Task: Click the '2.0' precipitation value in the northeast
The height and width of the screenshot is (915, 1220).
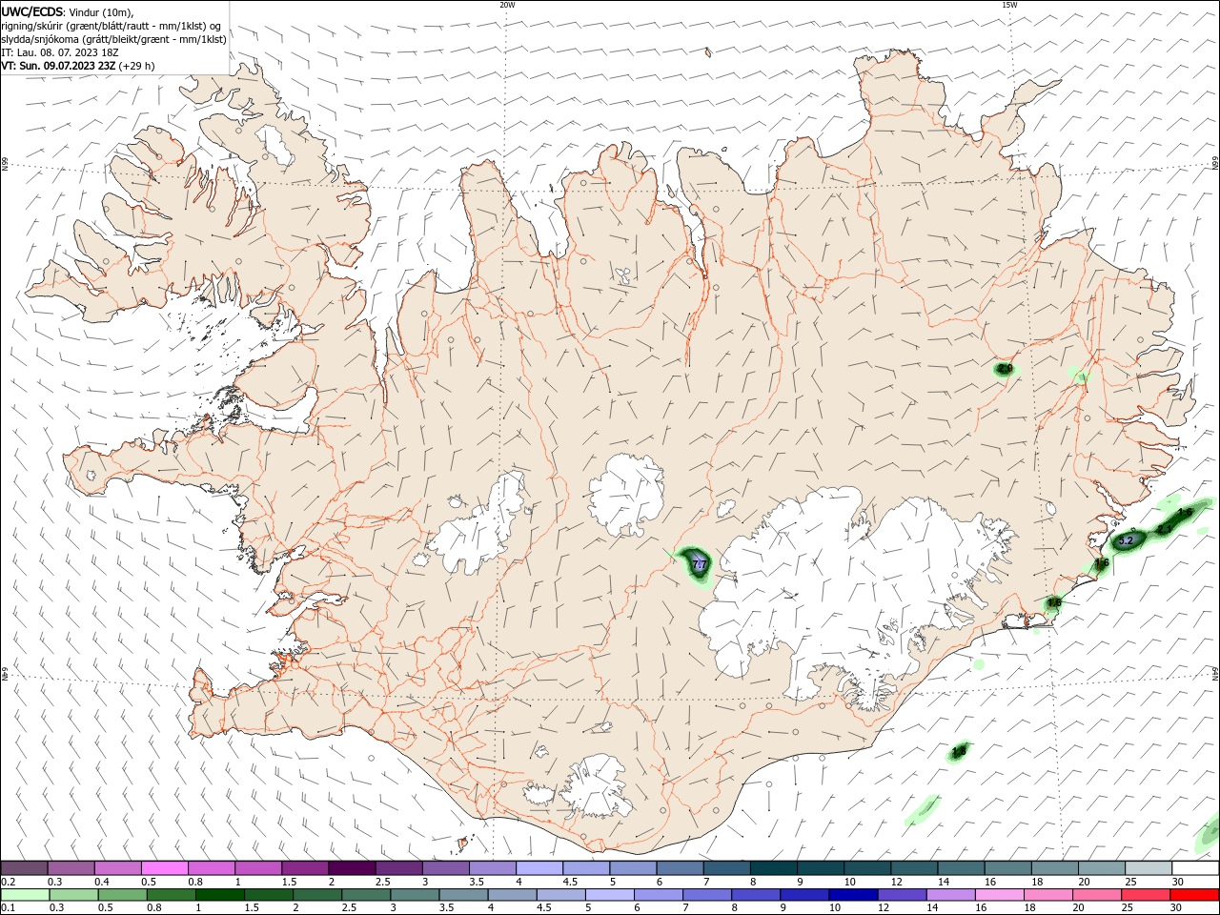Action: pyautogui.click(x=1005, y=369)
